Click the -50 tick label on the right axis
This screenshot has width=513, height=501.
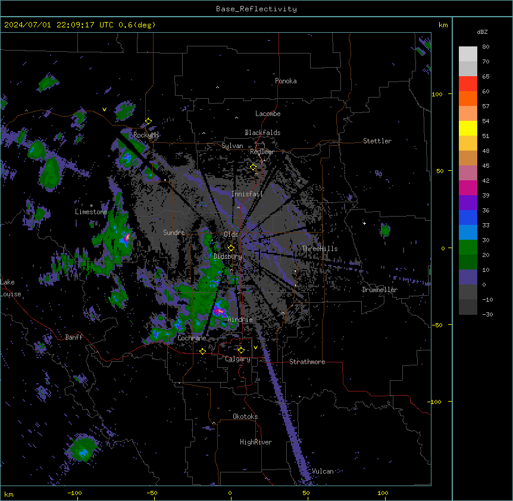[x=437, y=325]
